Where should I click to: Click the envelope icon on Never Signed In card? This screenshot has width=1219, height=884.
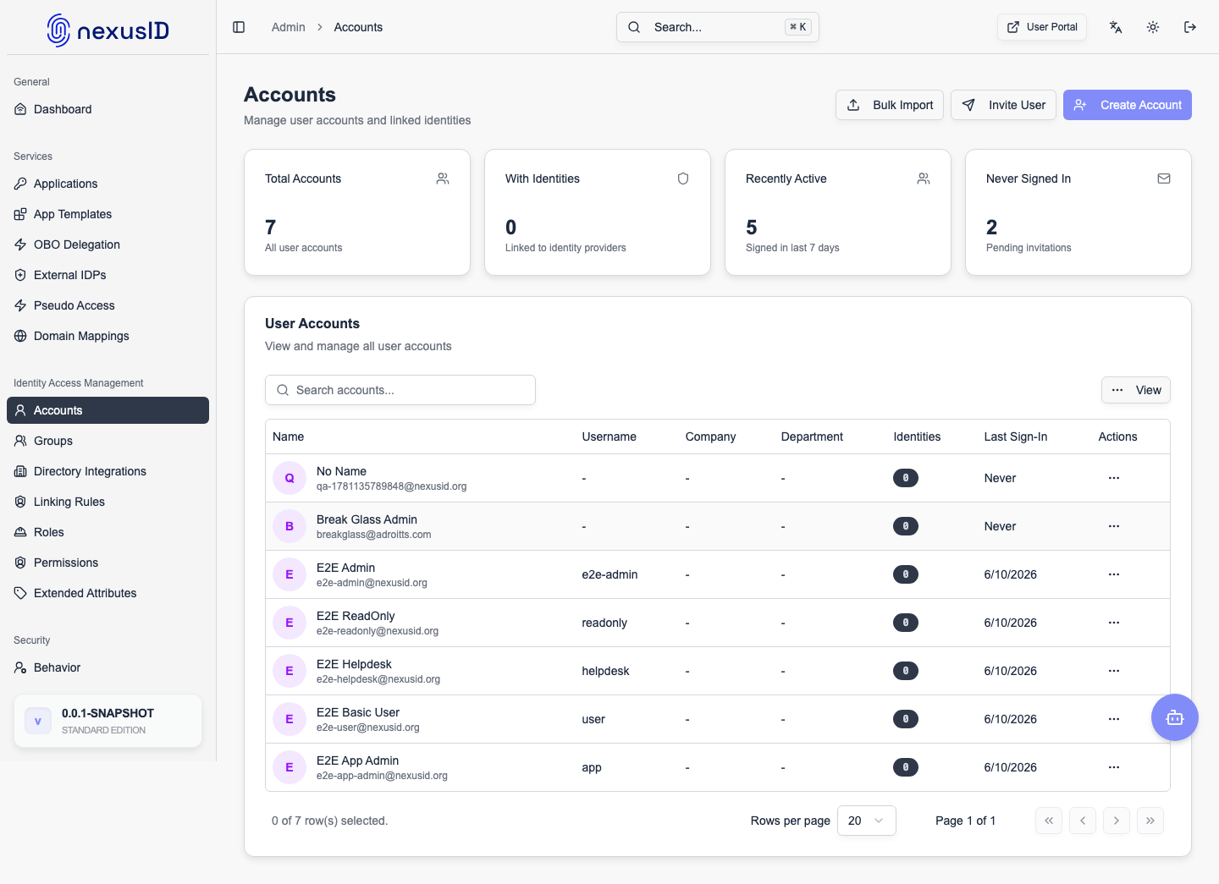pyautogui.click(x=1164, y=178)
